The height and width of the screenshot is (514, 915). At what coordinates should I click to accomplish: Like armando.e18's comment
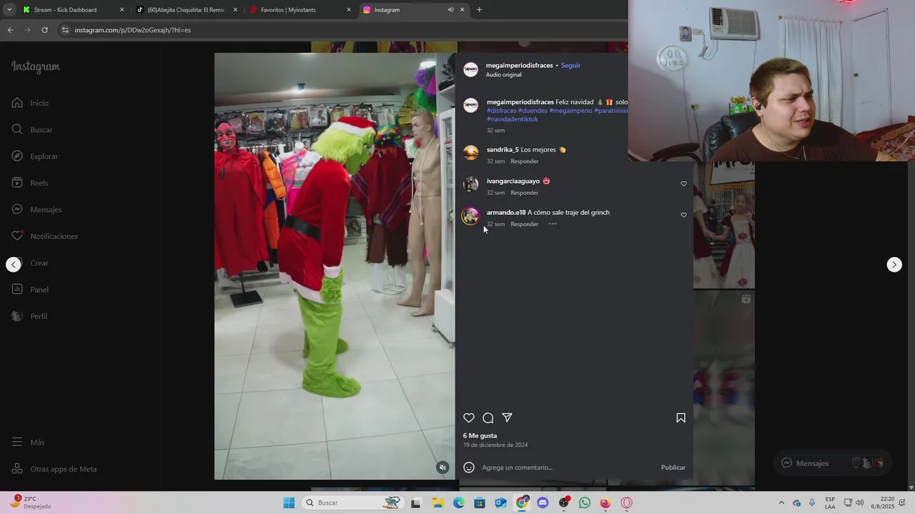click(683, 215)
